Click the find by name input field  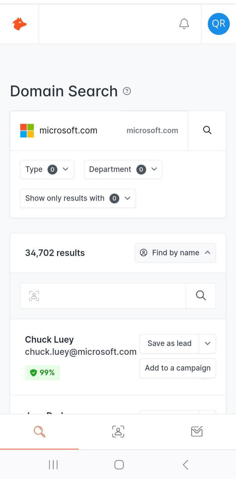click(103, 296)
